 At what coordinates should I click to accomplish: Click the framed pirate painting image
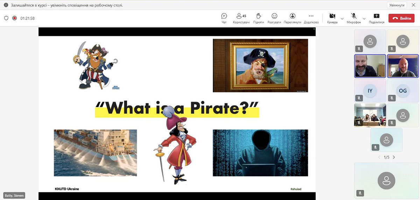click(x=260, y=65)
